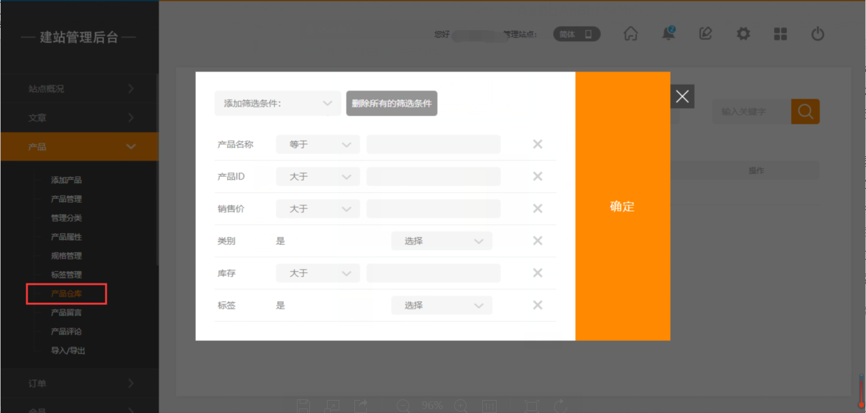This screenshot has width=866, height=413.
Task: Click the orange search magnifier button
Action: point(805,111)
